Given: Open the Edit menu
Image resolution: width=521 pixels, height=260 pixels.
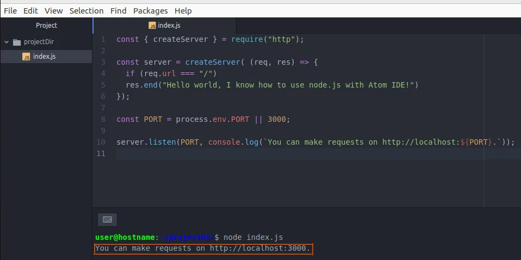Looking at the screenshot, I should click(30, 10).
